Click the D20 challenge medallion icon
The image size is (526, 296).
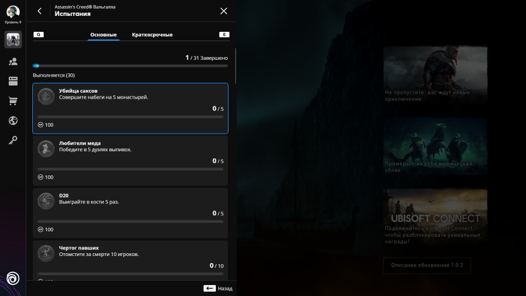click(46, 201)
